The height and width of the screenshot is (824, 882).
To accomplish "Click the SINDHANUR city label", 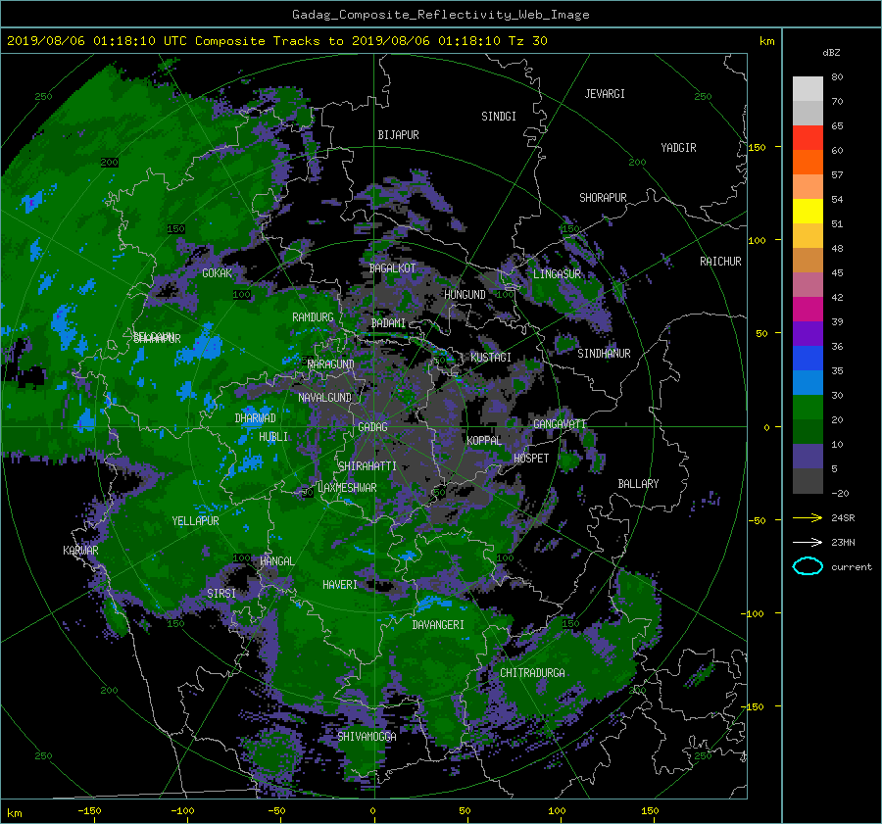I will click(x=604, y=354).
